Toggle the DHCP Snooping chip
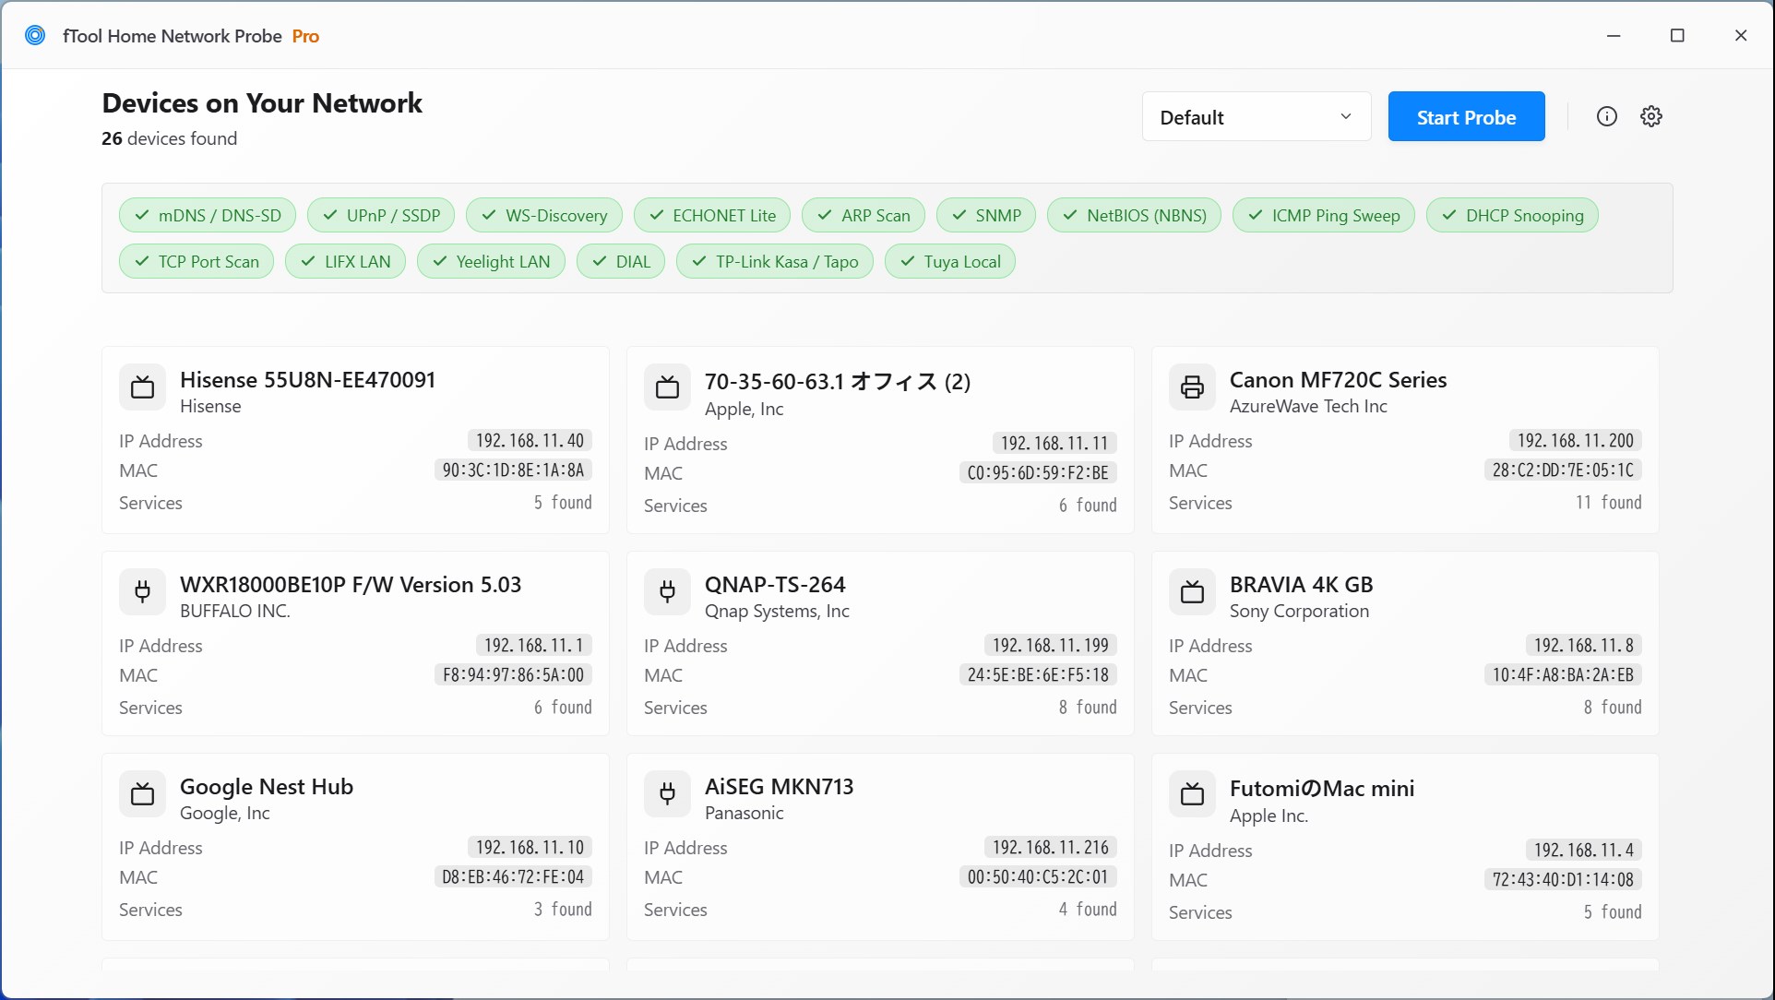1775x1000 pixels. tap(1513, 215)
